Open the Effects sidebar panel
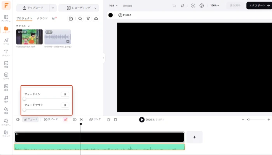This screenshot has width=272, height=155. click(x=6, y=122)
